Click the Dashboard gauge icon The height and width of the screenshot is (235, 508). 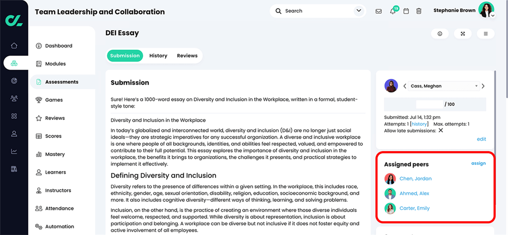38,46
